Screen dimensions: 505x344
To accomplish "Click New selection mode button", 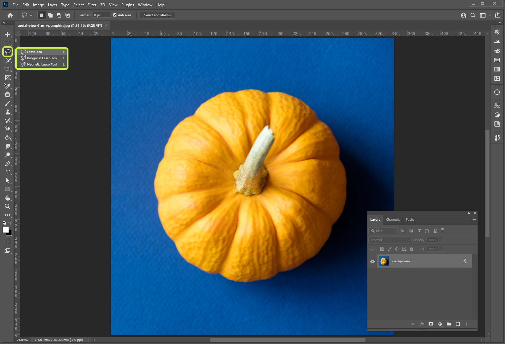I will pos(42,15).
